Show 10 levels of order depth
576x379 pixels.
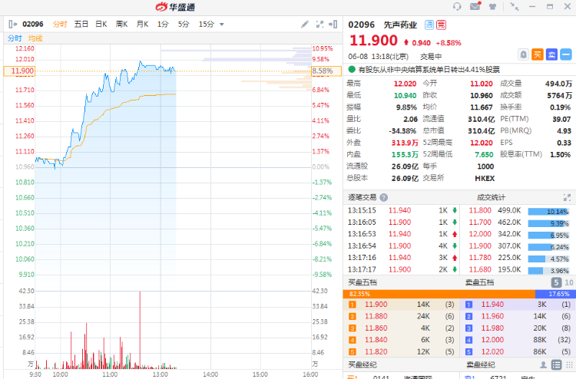(568, 282)
